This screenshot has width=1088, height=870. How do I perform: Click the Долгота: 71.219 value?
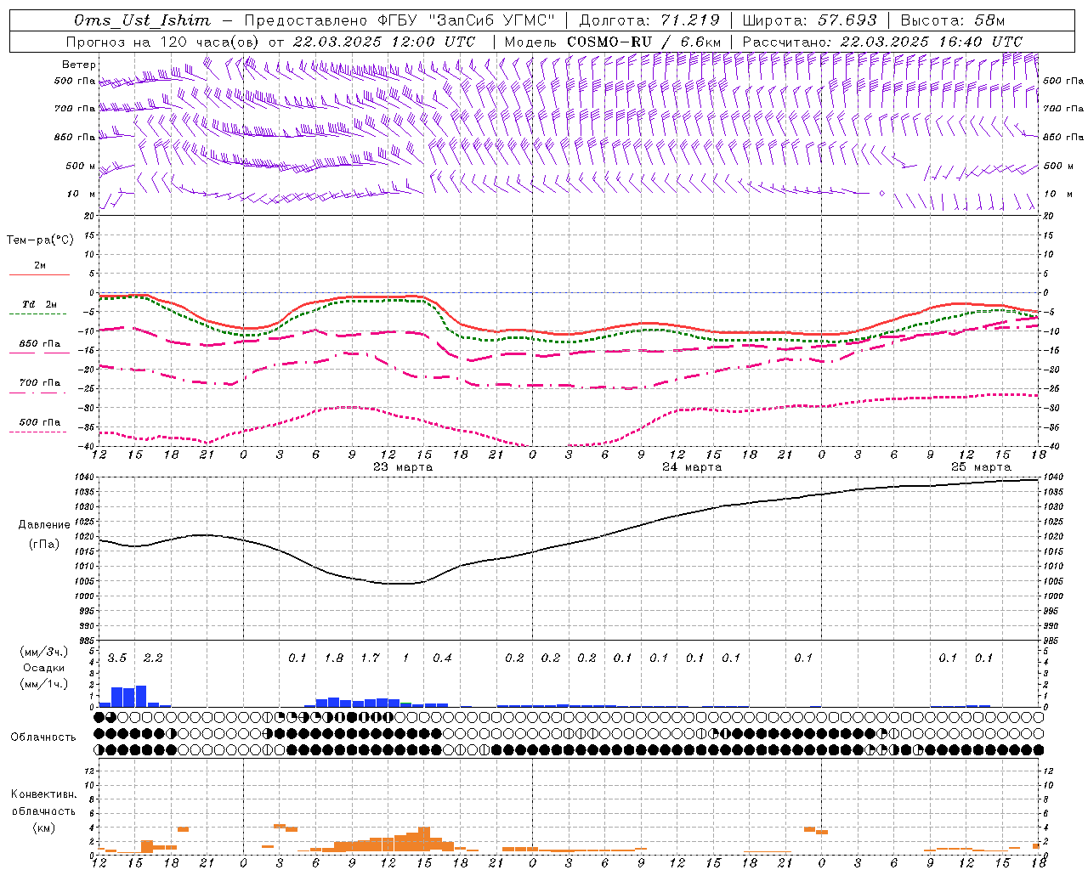649,20
